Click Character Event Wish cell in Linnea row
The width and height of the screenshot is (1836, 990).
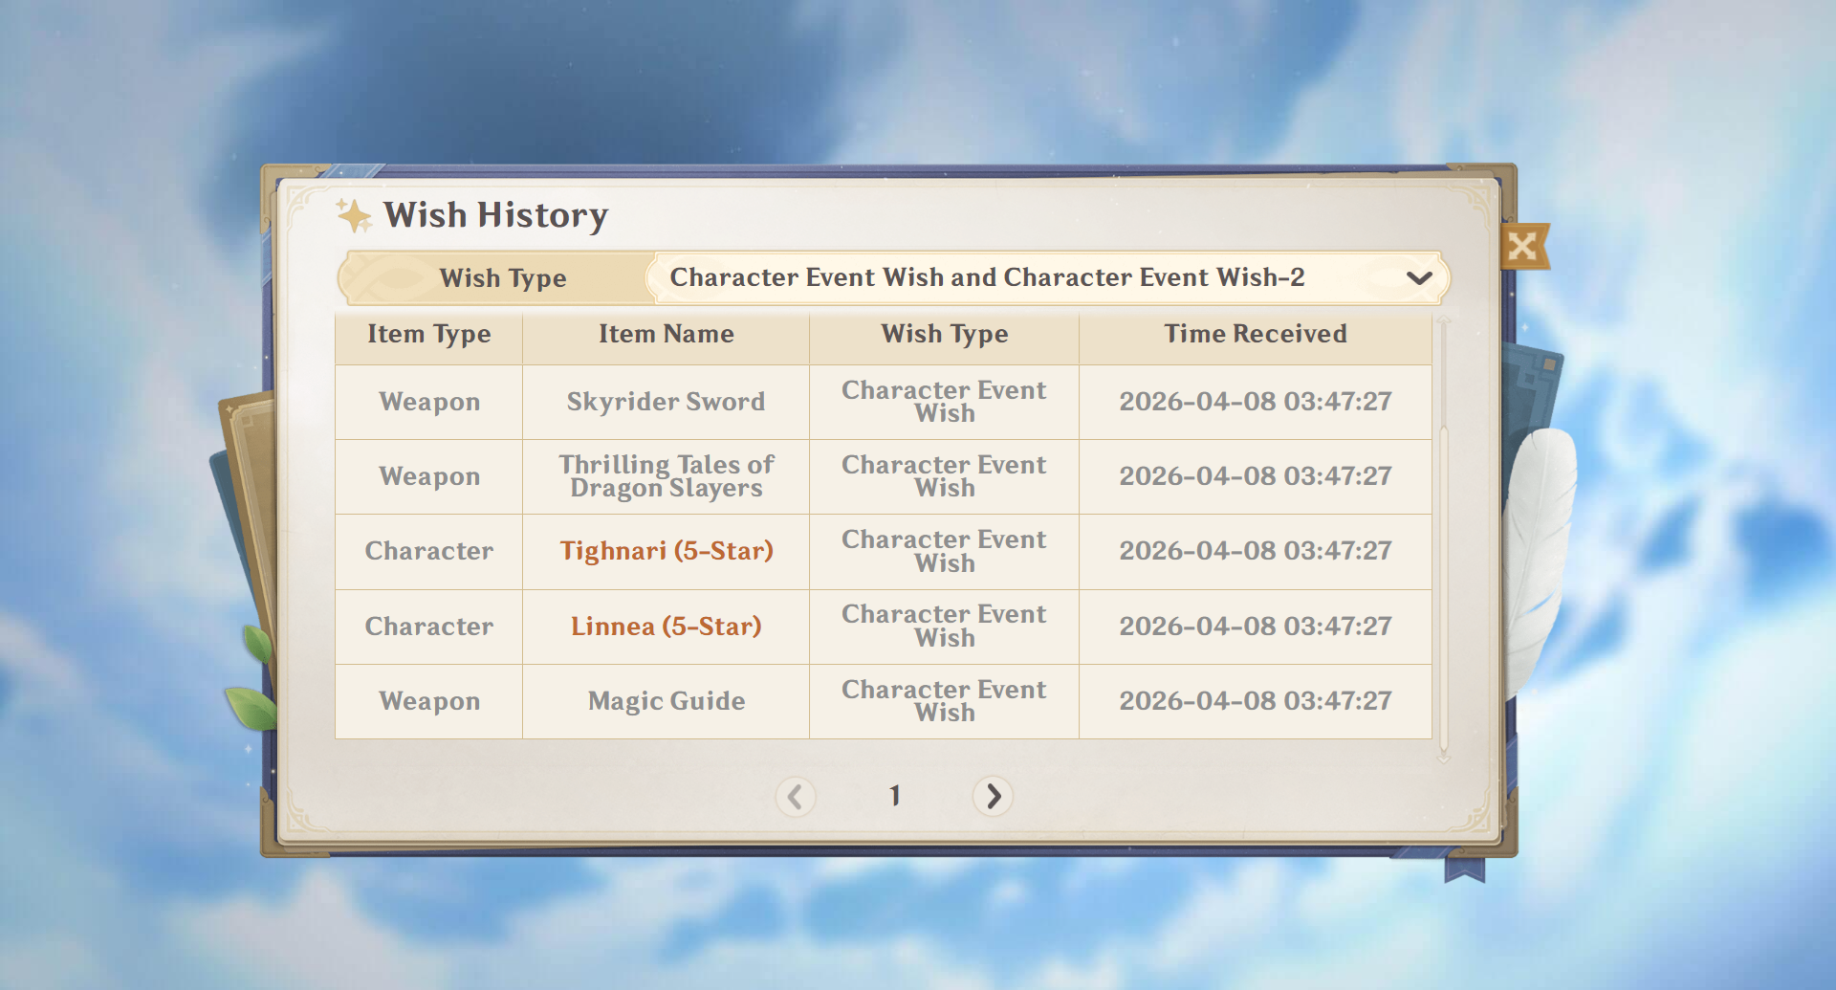(x=945, y=627)
